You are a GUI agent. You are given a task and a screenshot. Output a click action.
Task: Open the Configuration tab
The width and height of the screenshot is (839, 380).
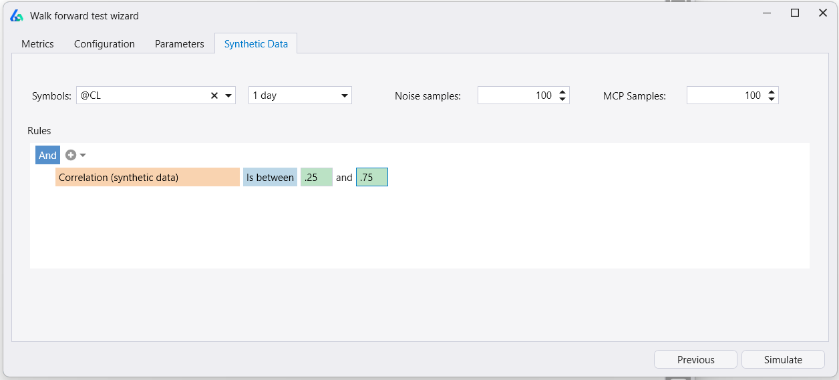tap(104, 44)
